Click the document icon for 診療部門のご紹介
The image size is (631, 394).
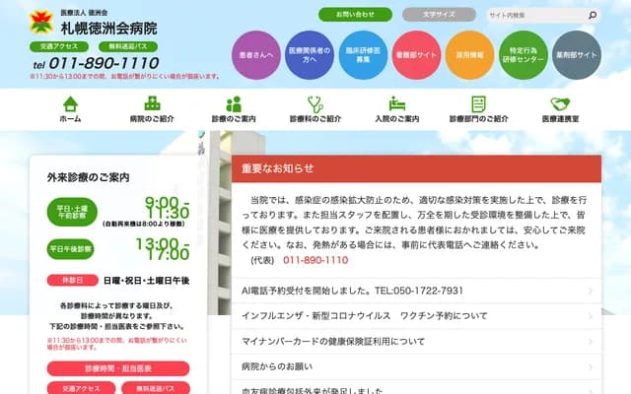479,103
